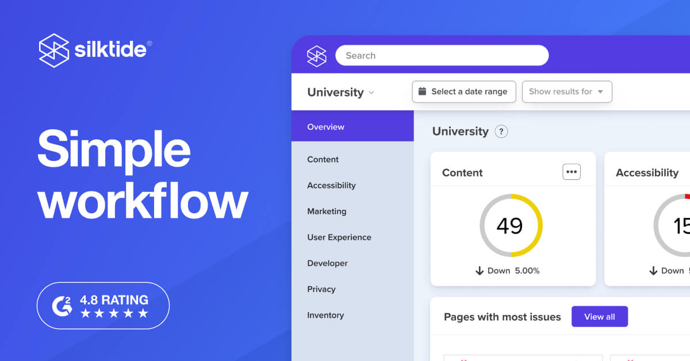Click into the Search input field

pyautogui.click(x=442, y=56)
